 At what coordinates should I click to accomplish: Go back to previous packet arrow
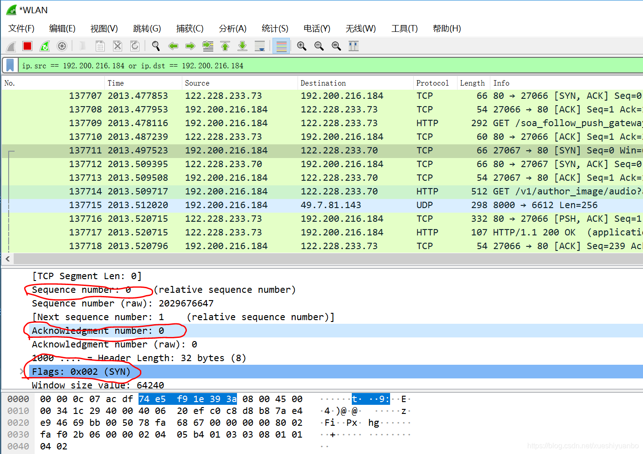click(173, 46)
